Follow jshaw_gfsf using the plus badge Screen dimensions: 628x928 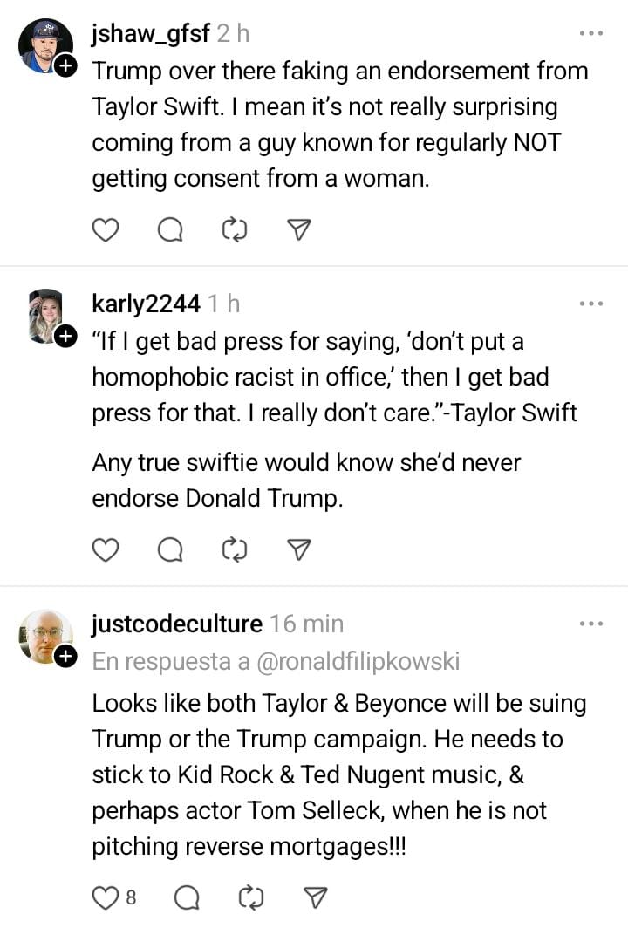66,66
